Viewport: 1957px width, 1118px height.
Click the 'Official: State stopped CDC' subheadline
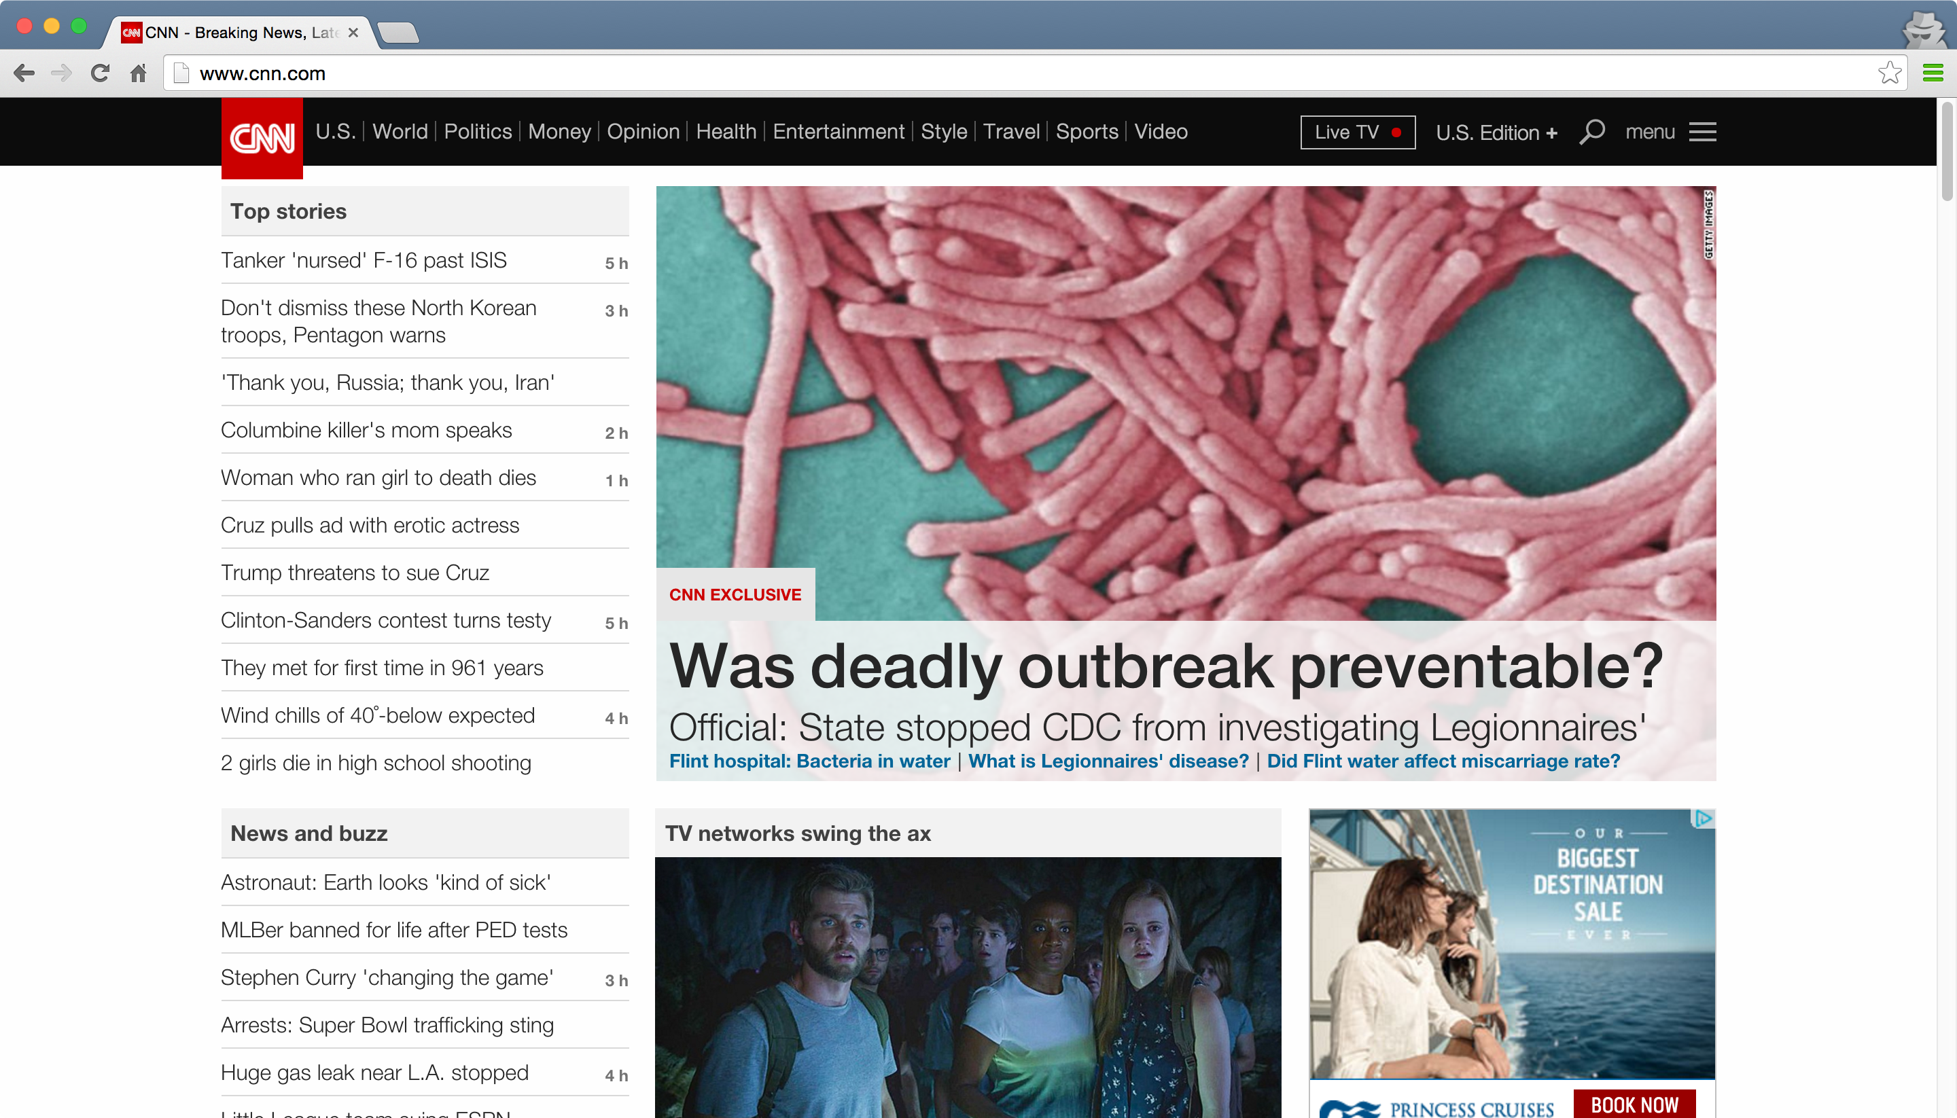click(1157, 727)
